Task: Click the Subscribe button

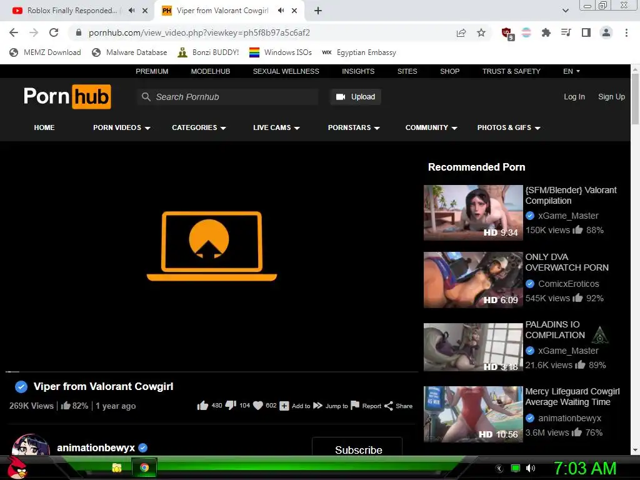Action: 357,446
